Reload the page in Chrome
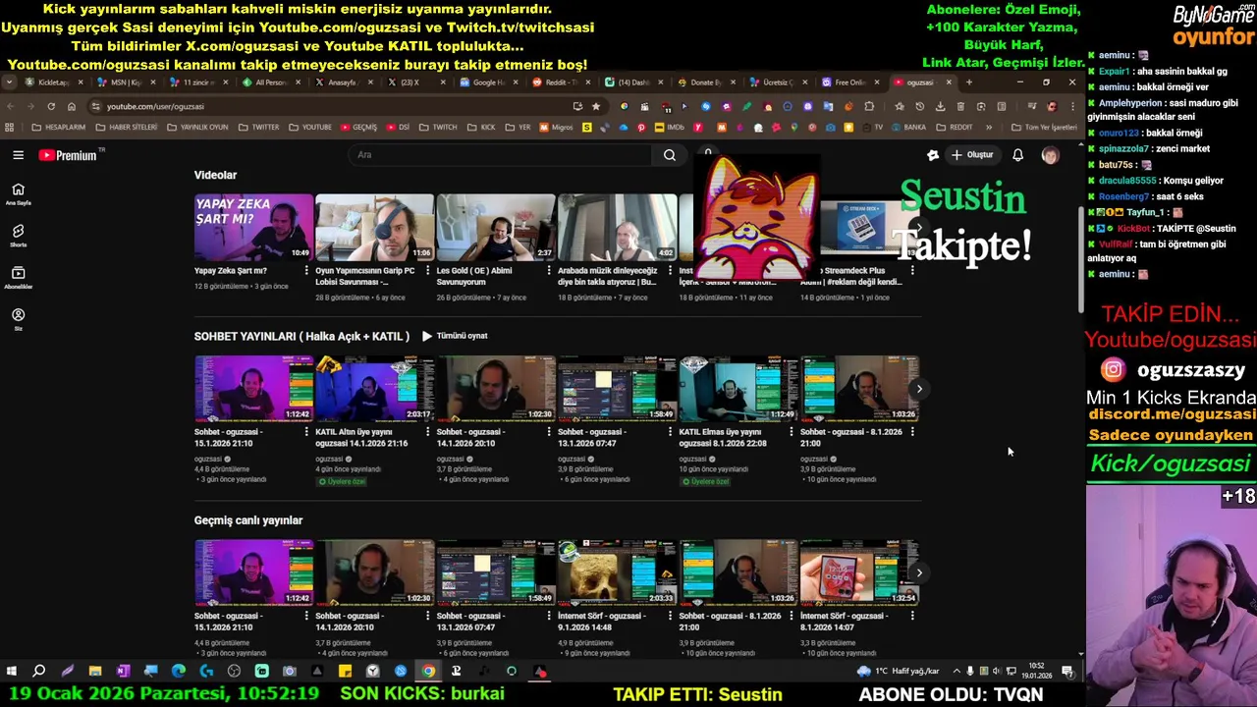The height and width of the screenshot is (707, 1257). coord(51,106)
